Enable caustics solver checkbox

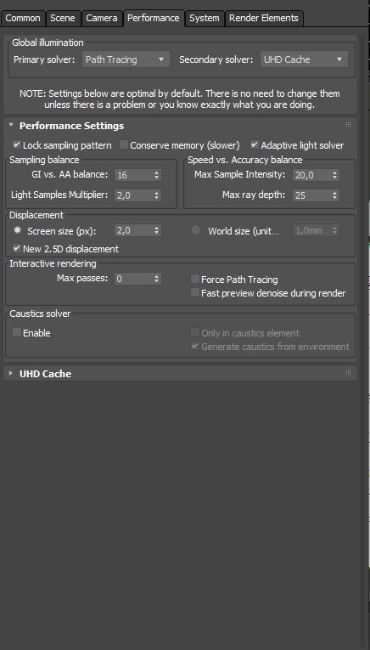click(x=17, y=332)
